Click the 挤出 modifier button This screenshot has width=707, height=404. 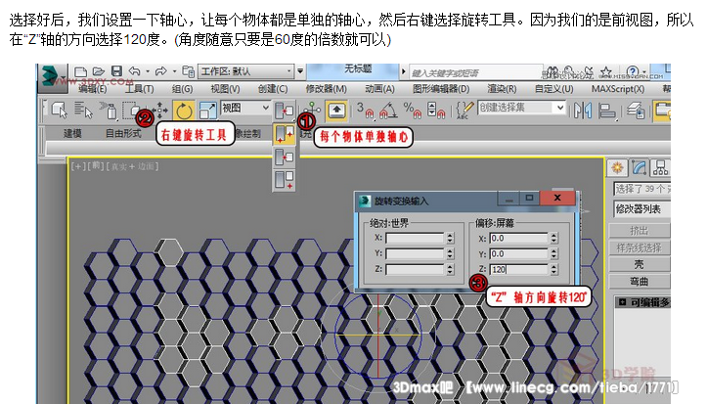pyautogui.click(x=640, y=231)
